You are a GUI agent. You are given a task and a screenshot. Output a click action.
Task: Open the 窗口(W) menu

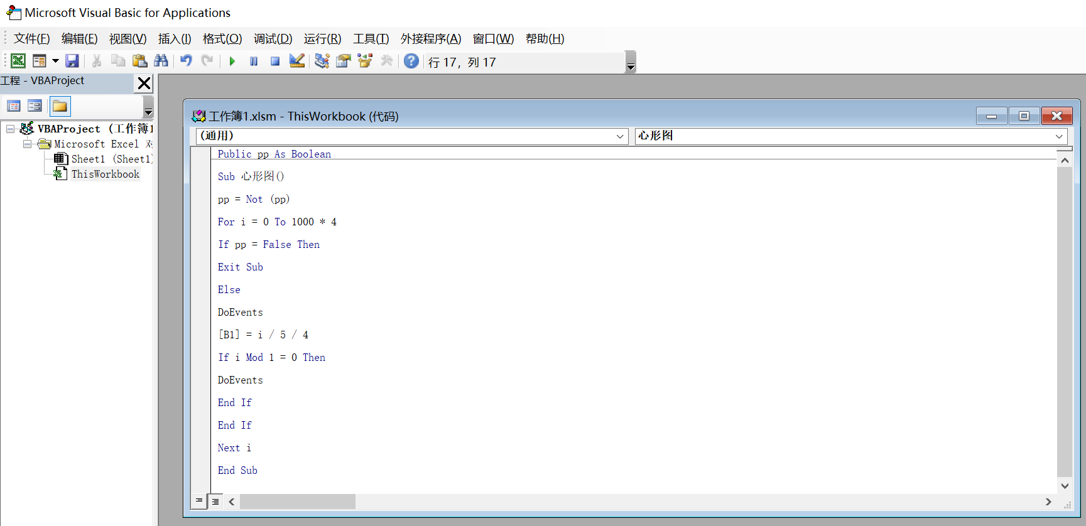click(x=494, y=39)
